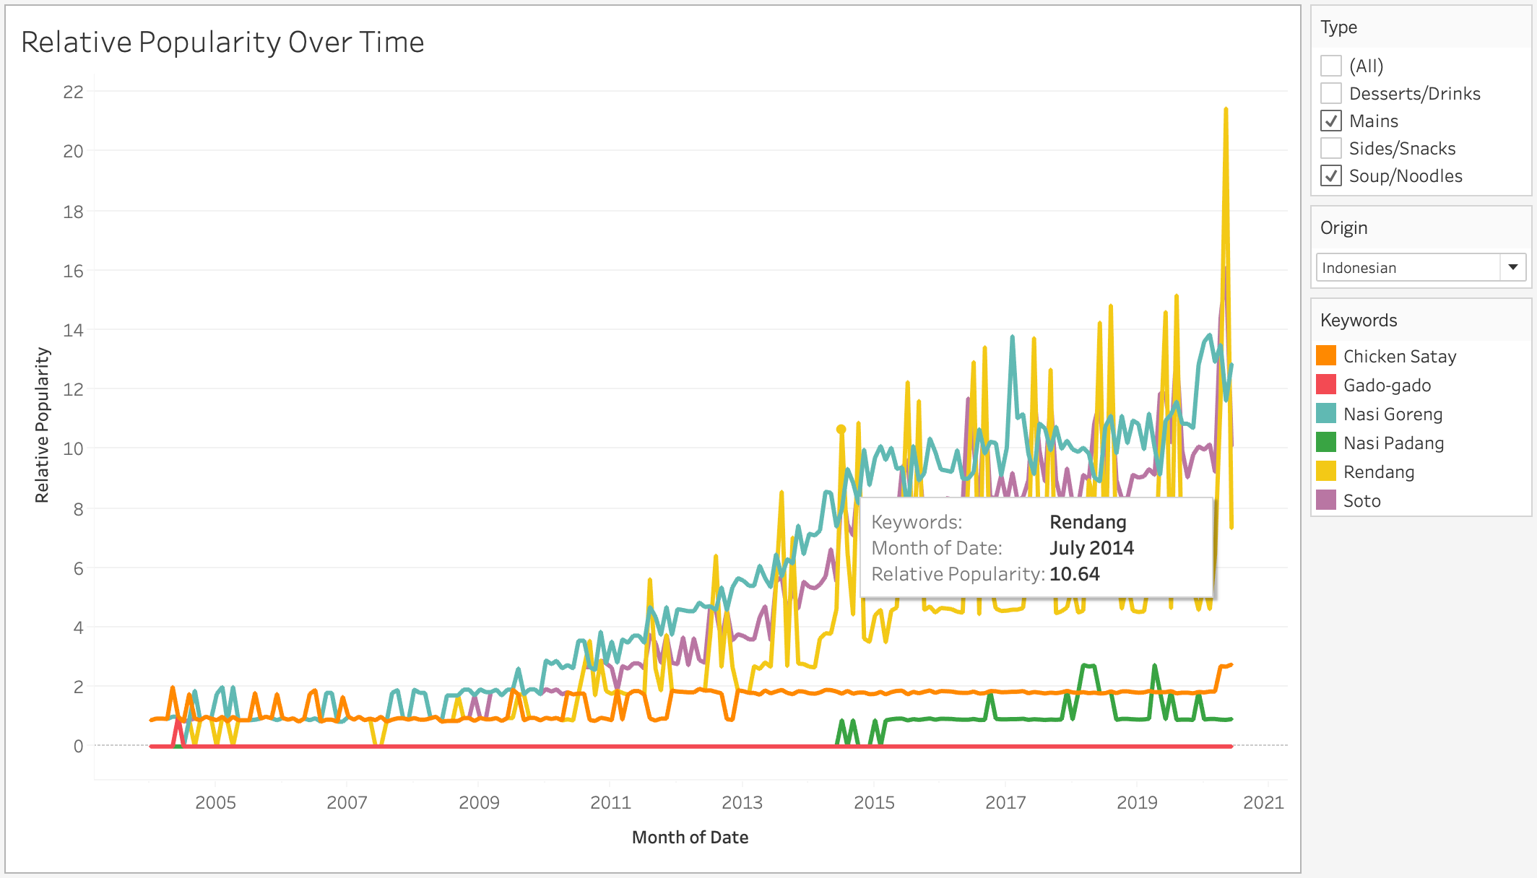Uncheck the Soup/Noodles checkbox

click(x=1331, y=175)
